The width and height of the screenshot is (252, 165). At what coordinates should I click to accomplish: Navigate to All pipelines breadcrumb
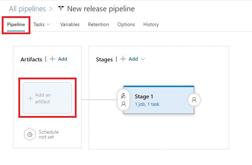click(28, 9)
